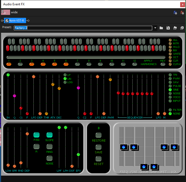Select SAW waveform
The image size is (186, 182).
click(x=170, y=82)
